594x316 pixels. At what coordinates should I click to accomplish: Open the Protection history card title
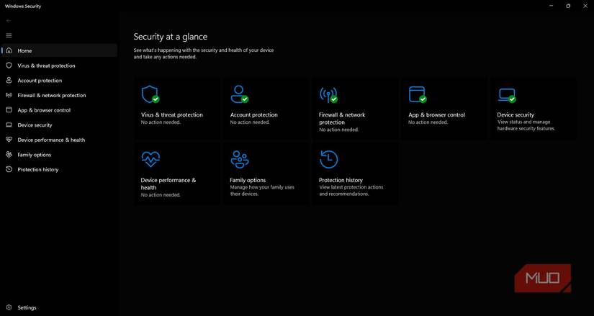[341, 180]
